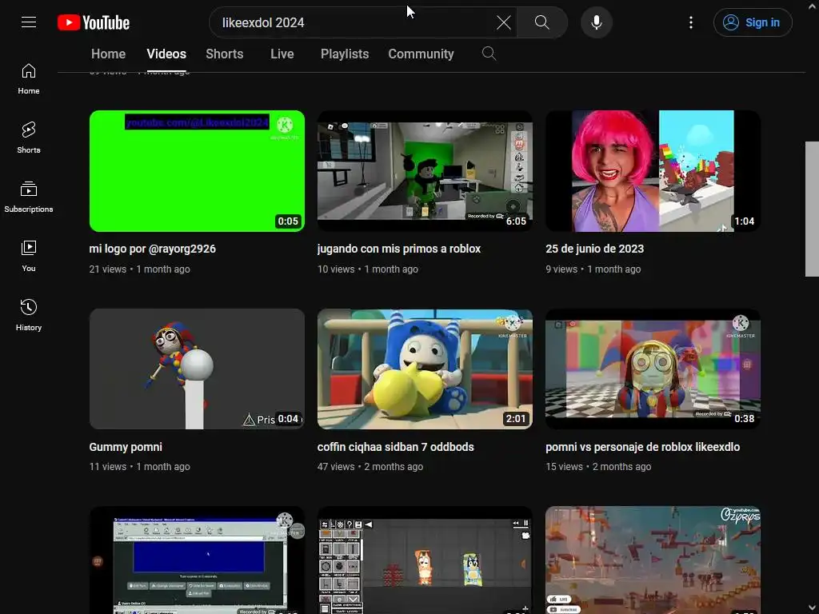Screen dimensions: 819x614
Task: Open Shorts in the sidebar
Action: [x=29, y=138]
